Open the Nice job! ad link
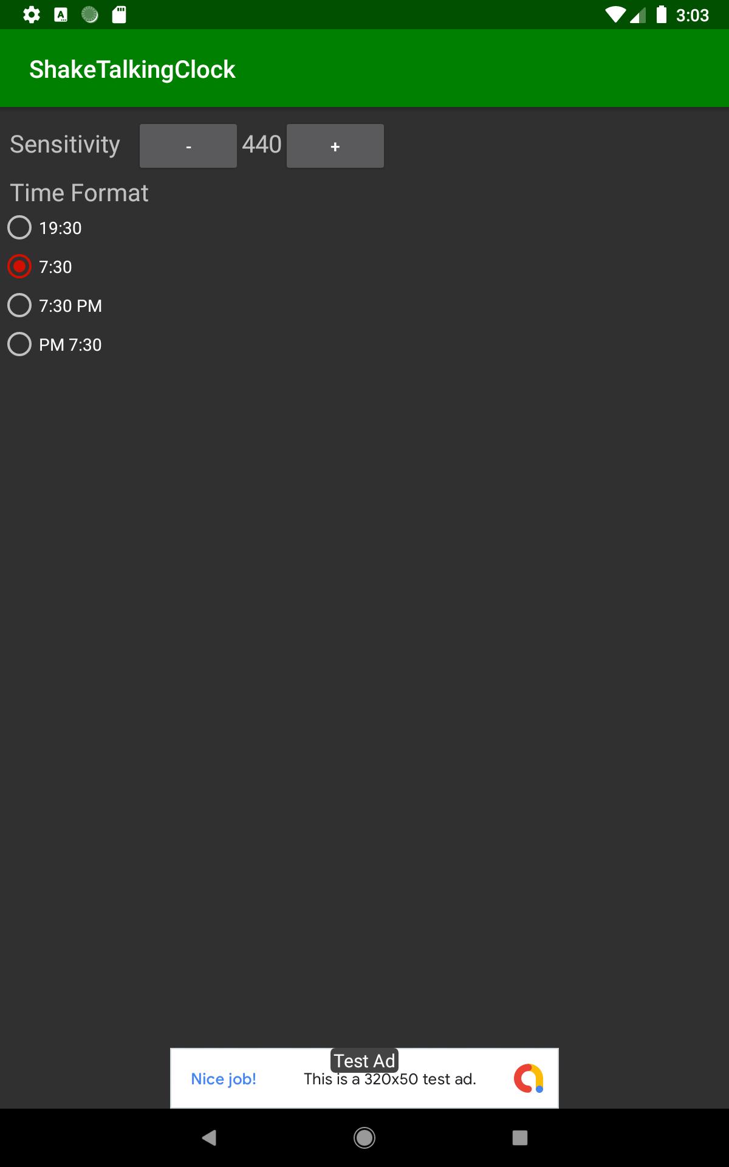 (224, 1079)
